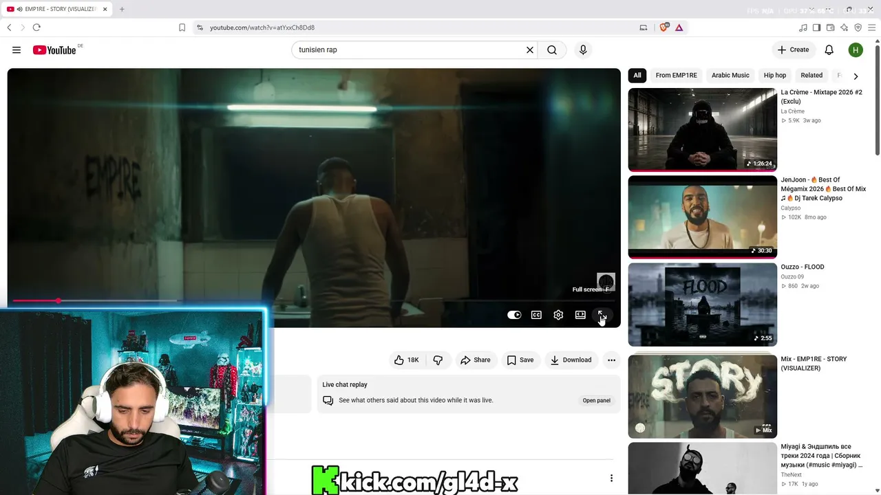Image resolution: width=881 pixels, height=495 pixels.
Task: Open the video player settings gear
Action: click(x=558, y=315)
